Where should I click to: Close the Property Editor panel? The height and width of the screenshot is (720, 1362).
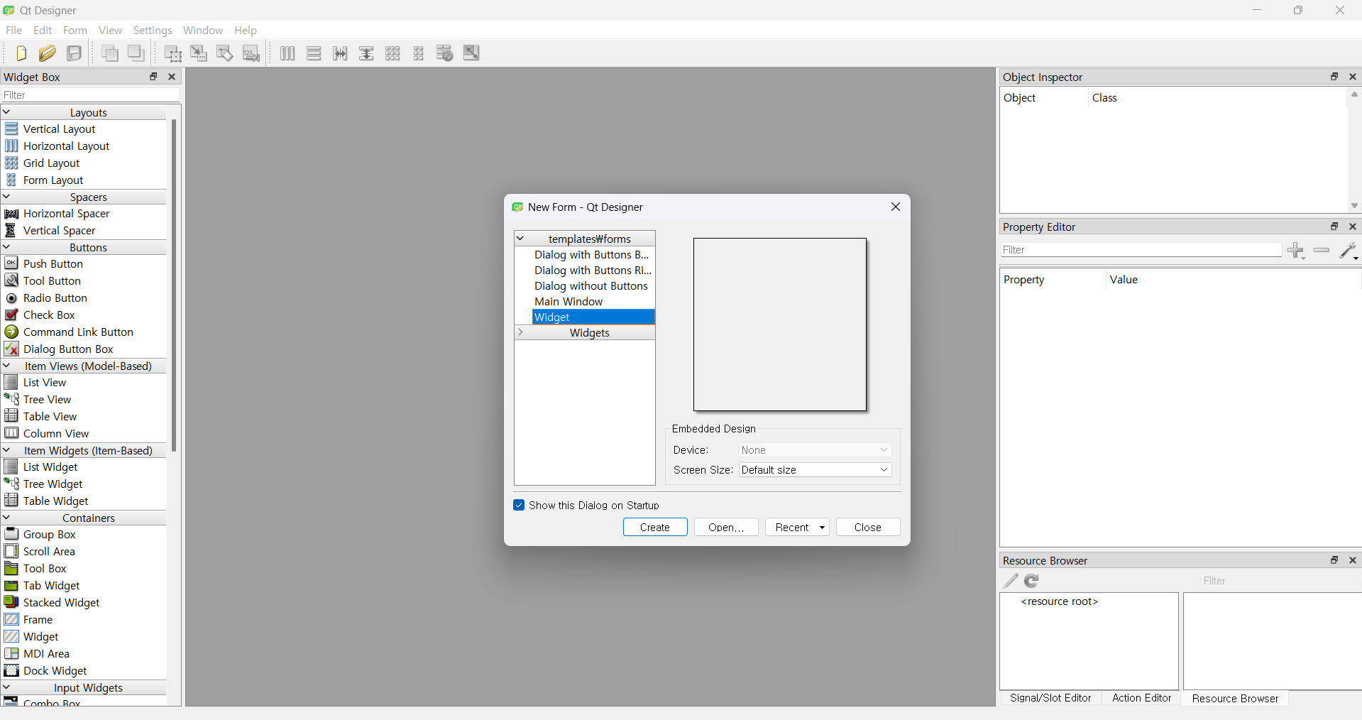(x=1353, y=227)
